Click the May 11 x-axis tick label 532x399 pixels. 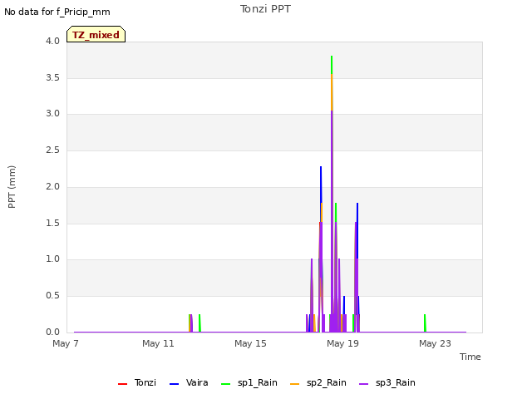point(158,343)
